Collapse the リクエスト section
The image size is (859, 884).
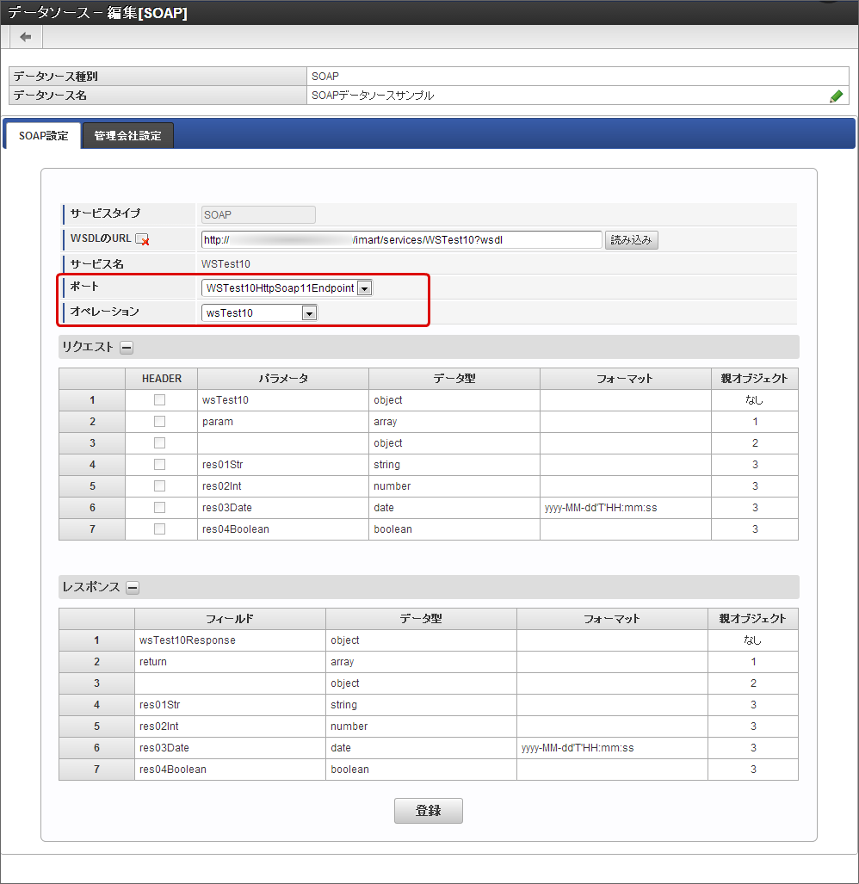pyautogui.click(x=127, y=348)
